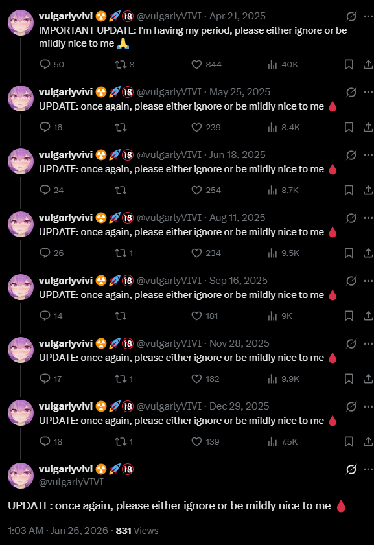Bookmark the Apr 21, 2025 post
Screen dimensions: 374x545
(349, 64)
